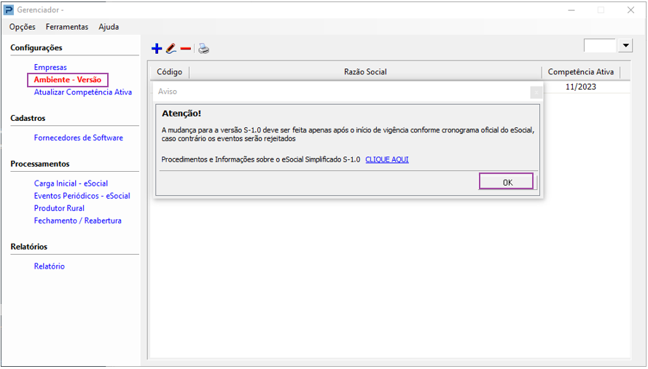Close the Aviso dialog with its X
648x369 pixels.
coord(536,92)
